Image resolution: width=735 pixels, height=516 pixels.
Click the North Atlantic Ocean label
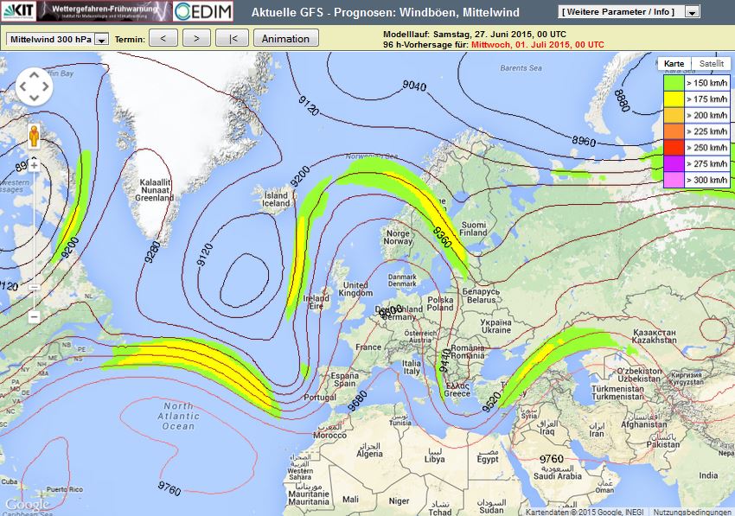tap(179, 417)
